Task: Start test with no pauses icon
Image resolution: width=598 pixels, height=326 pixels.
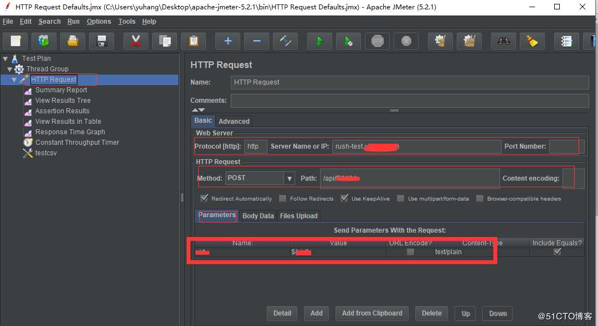Action: pos(349,41)
